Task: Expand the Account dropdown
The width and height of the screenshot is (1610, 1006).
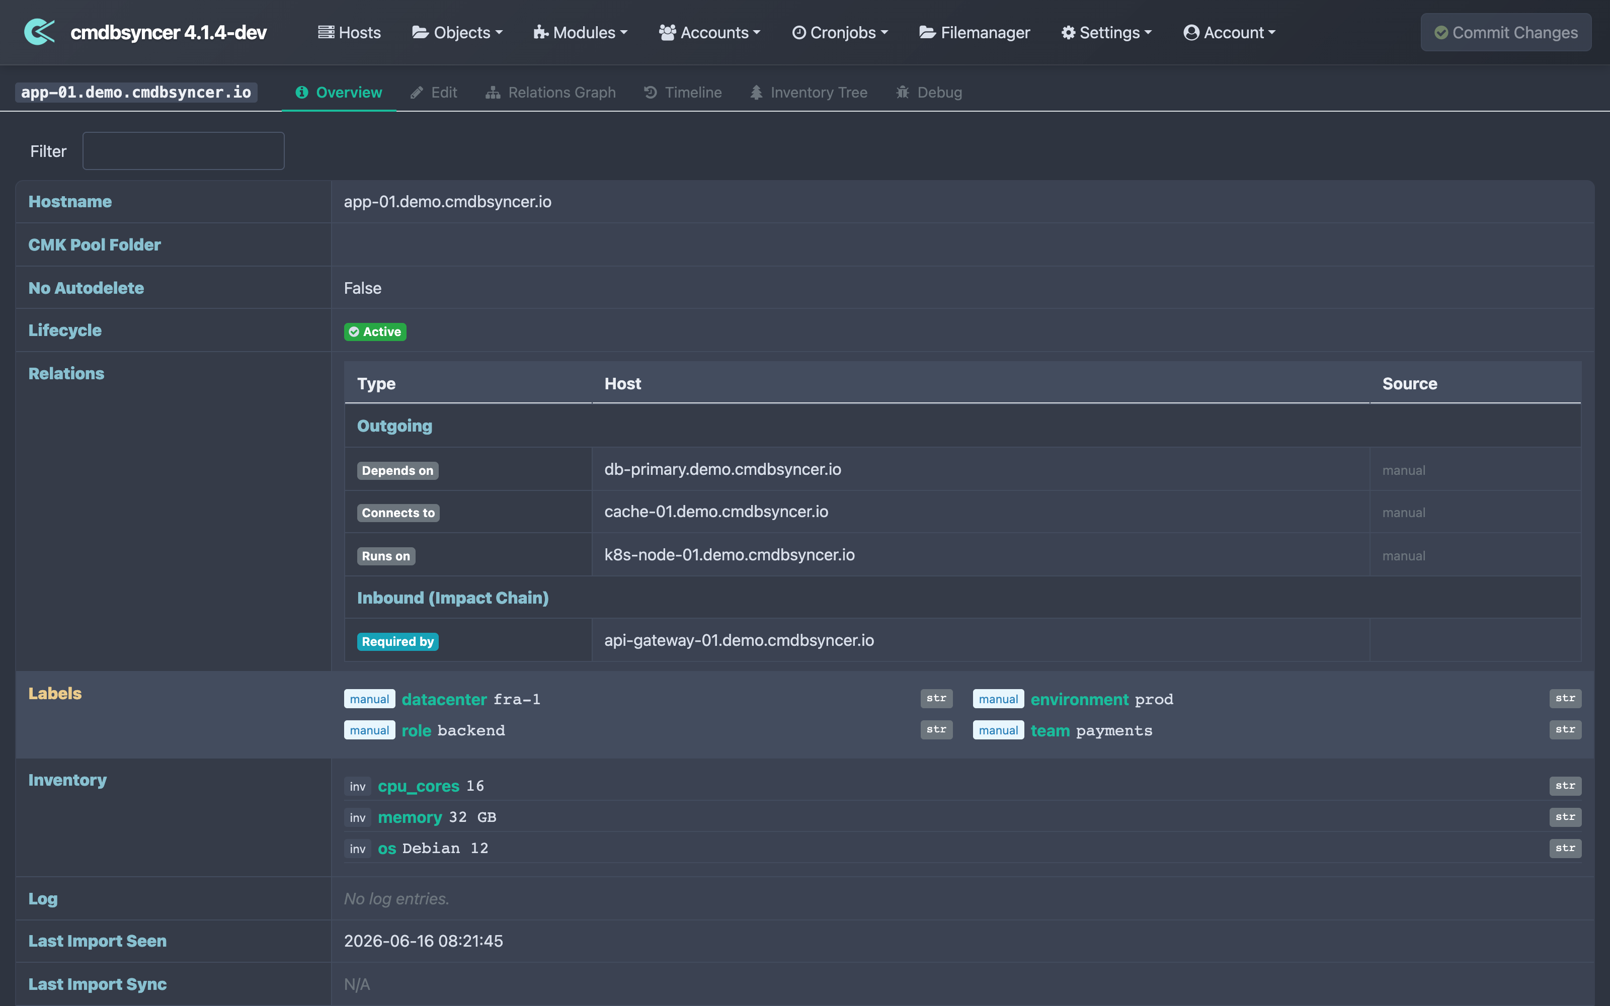Action: pos(1230,32)
